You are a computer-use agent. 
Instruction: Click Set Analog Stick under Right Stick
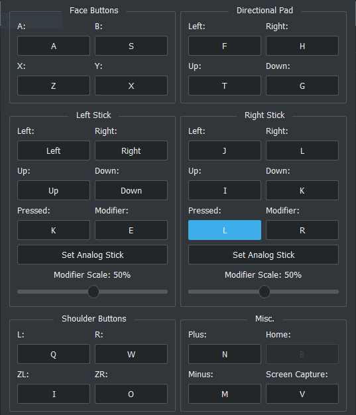click(263, 255)
